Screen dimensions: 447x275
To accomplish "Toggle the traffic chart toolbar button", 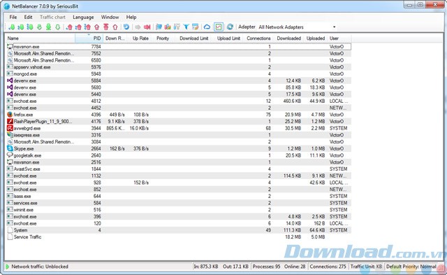I will point(219,27).
